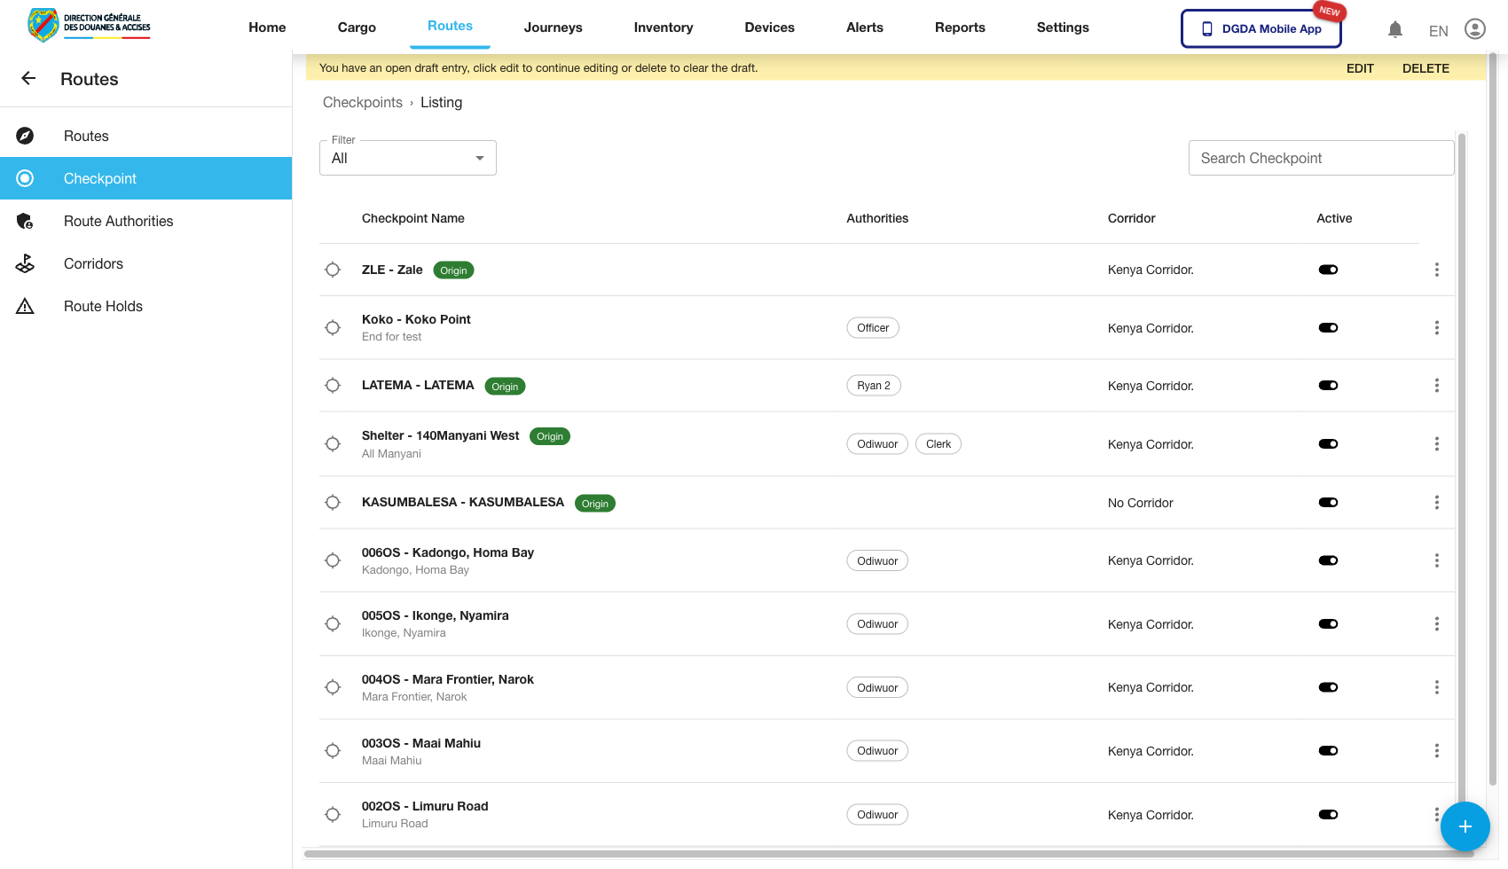This screenshot has width=1508, height=869.
Task: Open the Inventory menu tab
Action: tap(663, 27)
